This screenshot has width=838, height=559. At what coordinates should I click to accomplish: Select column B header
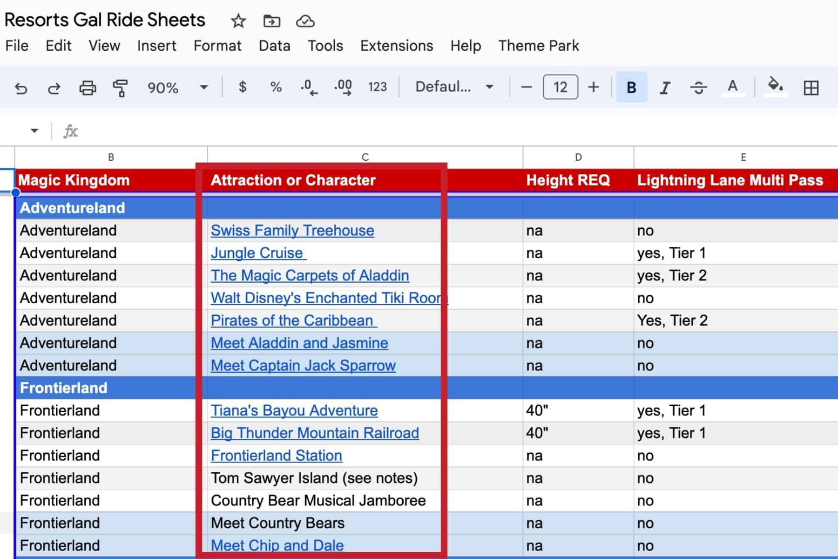coord(111,157)
